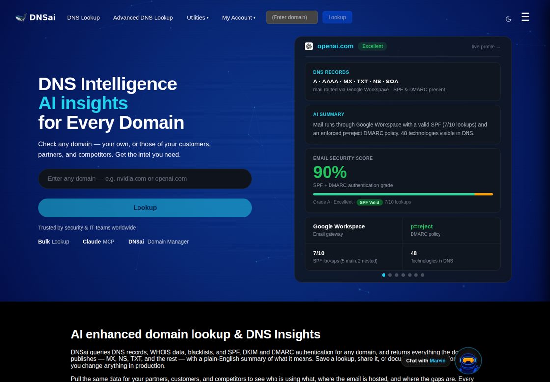Focus the header Enter domain field

pyautogui.click(x=292, y=17)
